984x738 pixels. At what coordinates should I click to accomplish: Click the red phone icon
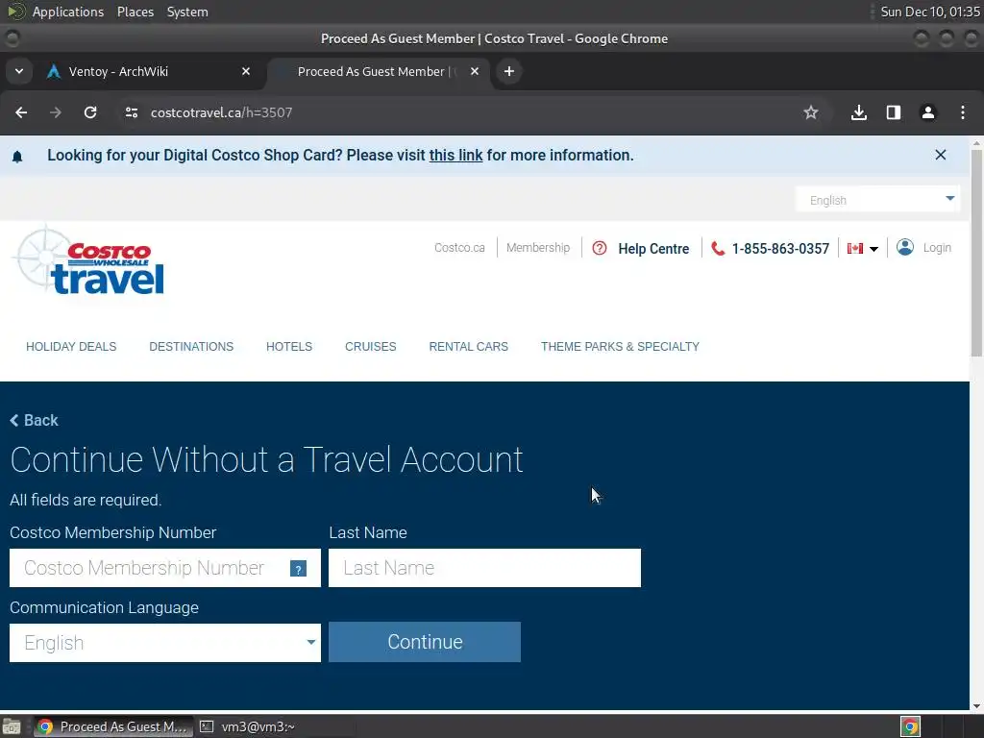[x=717, y=249]
